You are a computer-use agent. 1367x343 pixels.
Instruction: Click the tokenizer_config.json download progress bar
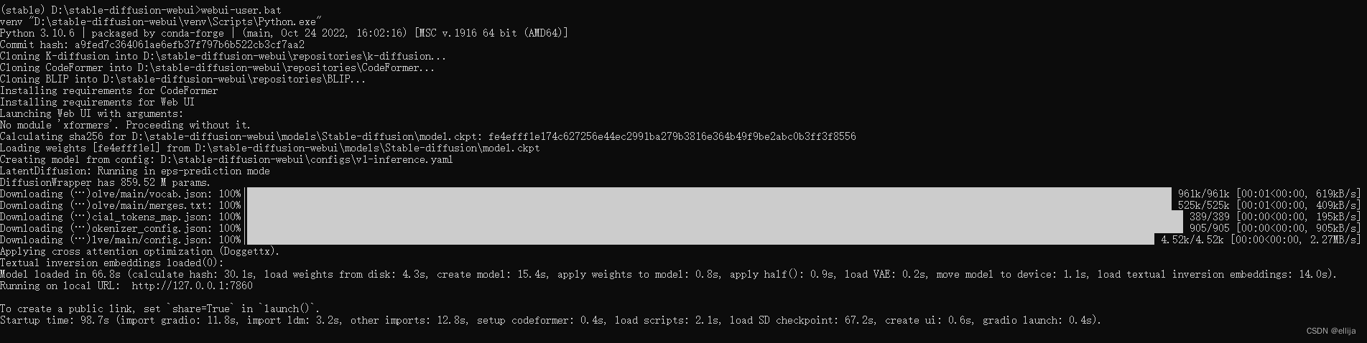pos(708,228)
